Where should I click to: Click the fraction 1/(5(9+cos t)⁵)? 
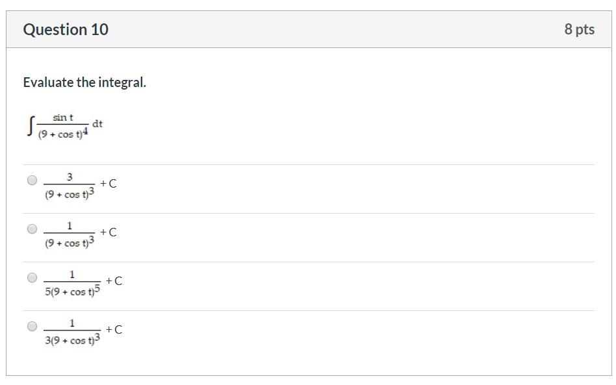[71, 280]
